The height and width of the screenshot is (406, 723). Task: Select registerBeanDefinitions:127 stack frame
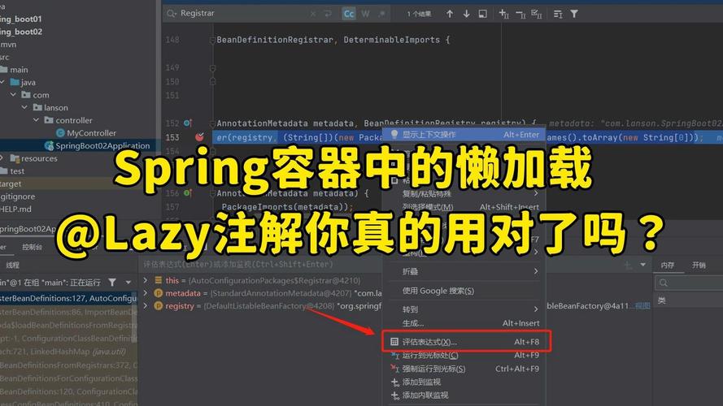tap(68, 298)
